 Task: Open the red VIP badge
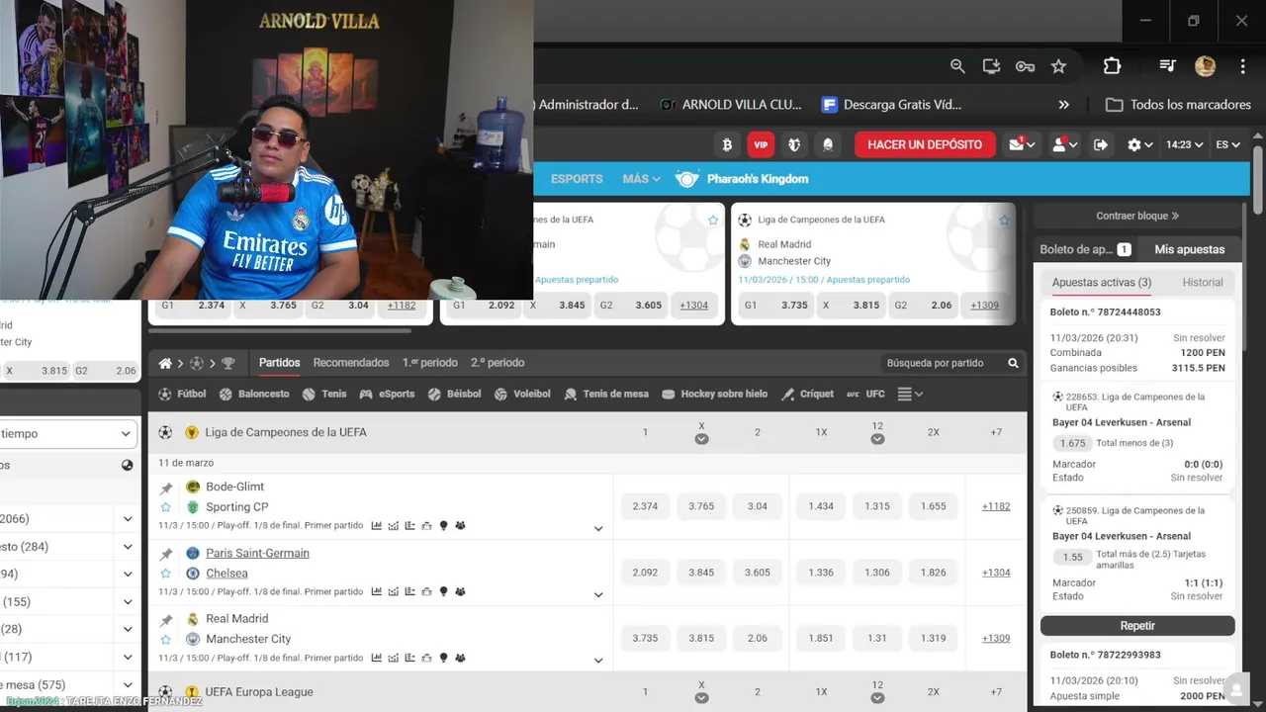tap(761, 144)
